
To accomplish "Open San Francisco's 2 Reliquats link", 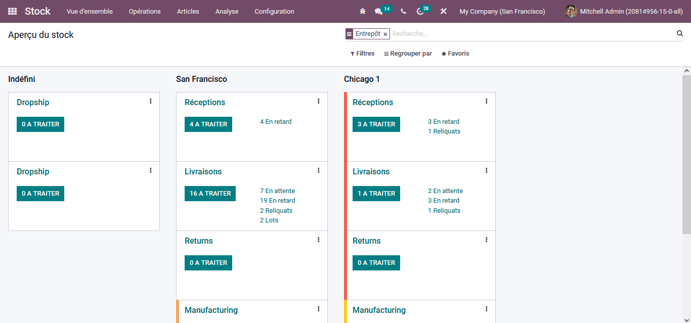I will [276, 211].
